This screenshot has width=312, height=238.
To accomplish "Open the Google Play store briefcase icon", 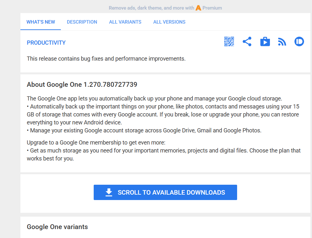I will 265,41.
